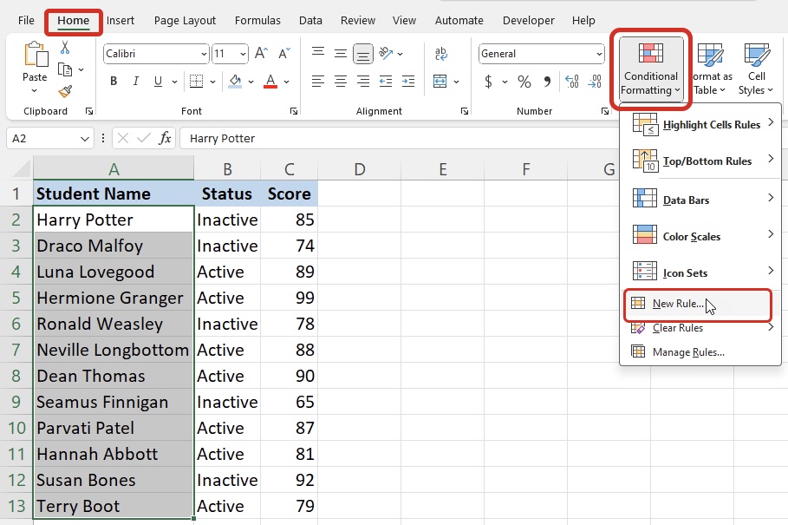Open Highlight Cells Rules submenu

(x=700, y=124)
